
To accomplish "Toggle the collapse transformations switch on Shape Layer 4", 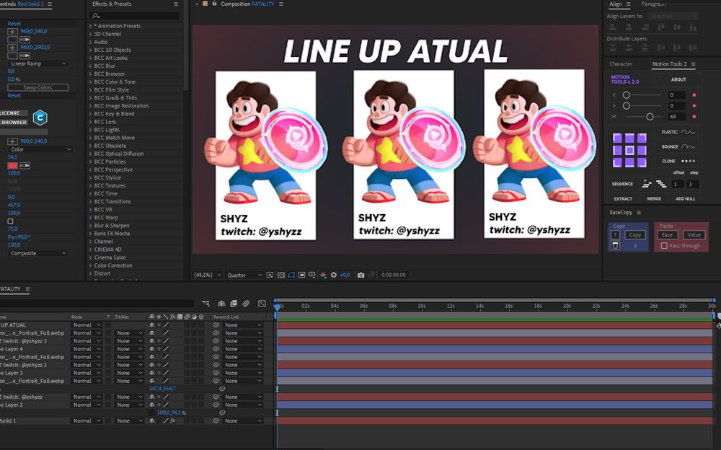I will (x=159, y=349).
